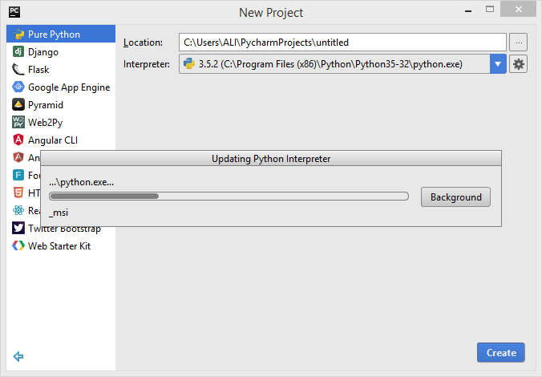Select the Web2Py project icon

click(18, 122)
